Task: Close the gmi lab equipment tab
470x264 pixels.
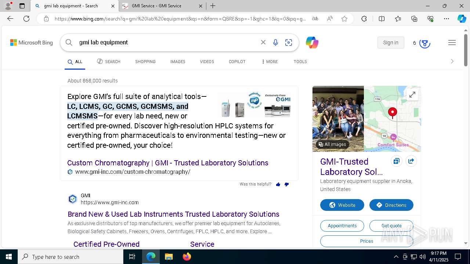Action: point(113,6)
